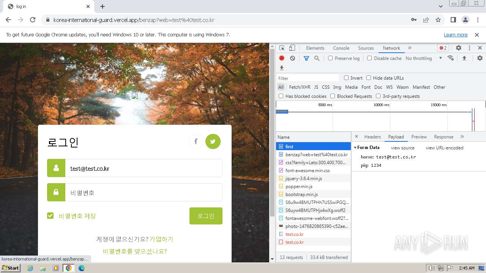Focus the 비밀번호 password field
This screenshot has height=273, width=486.
point(144,192)
